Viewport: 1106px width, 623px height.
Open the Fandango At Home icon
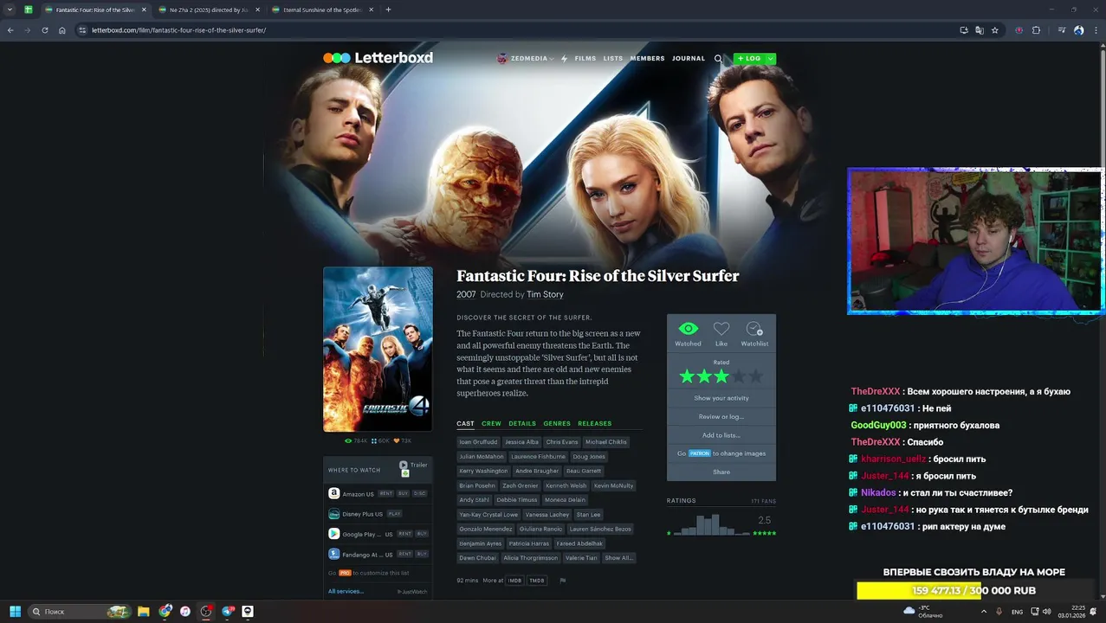click(333, 555)
